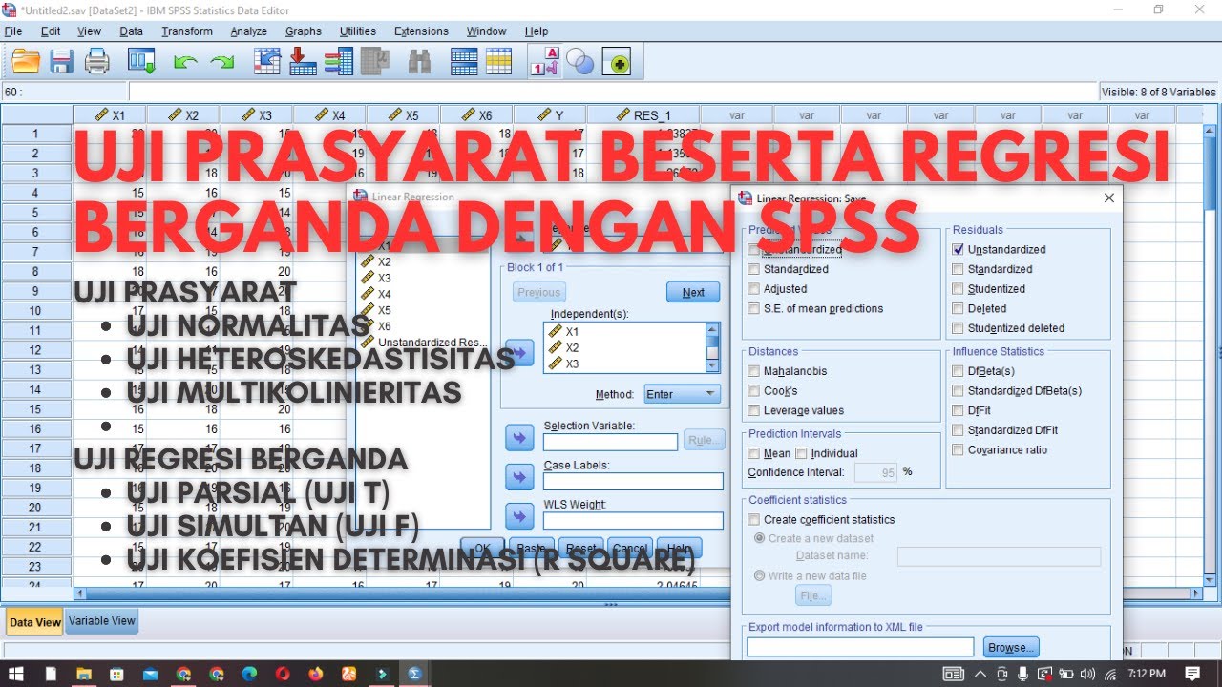Select the X4 column header

(x=329, y=114)
